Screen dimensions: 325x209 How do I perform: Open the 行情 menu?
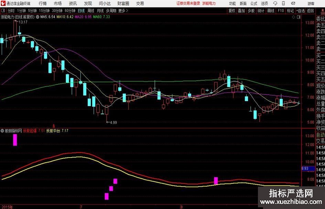(43, 3)
